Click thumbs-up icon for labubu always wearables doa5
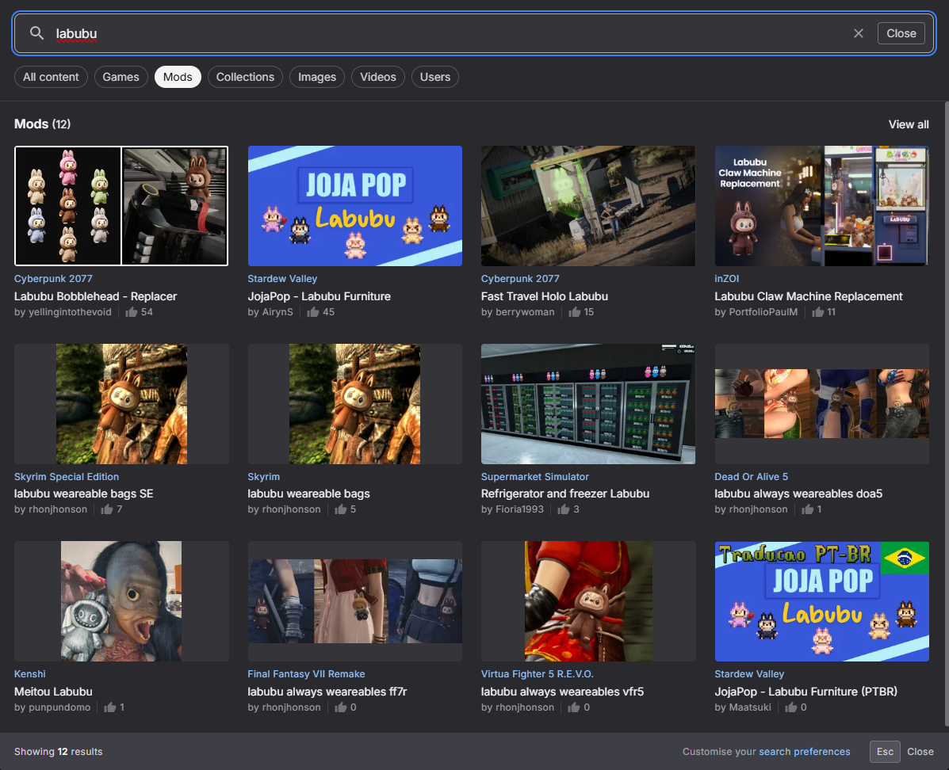949x770 pixels. pyautogui.click(x=807, y=509)
